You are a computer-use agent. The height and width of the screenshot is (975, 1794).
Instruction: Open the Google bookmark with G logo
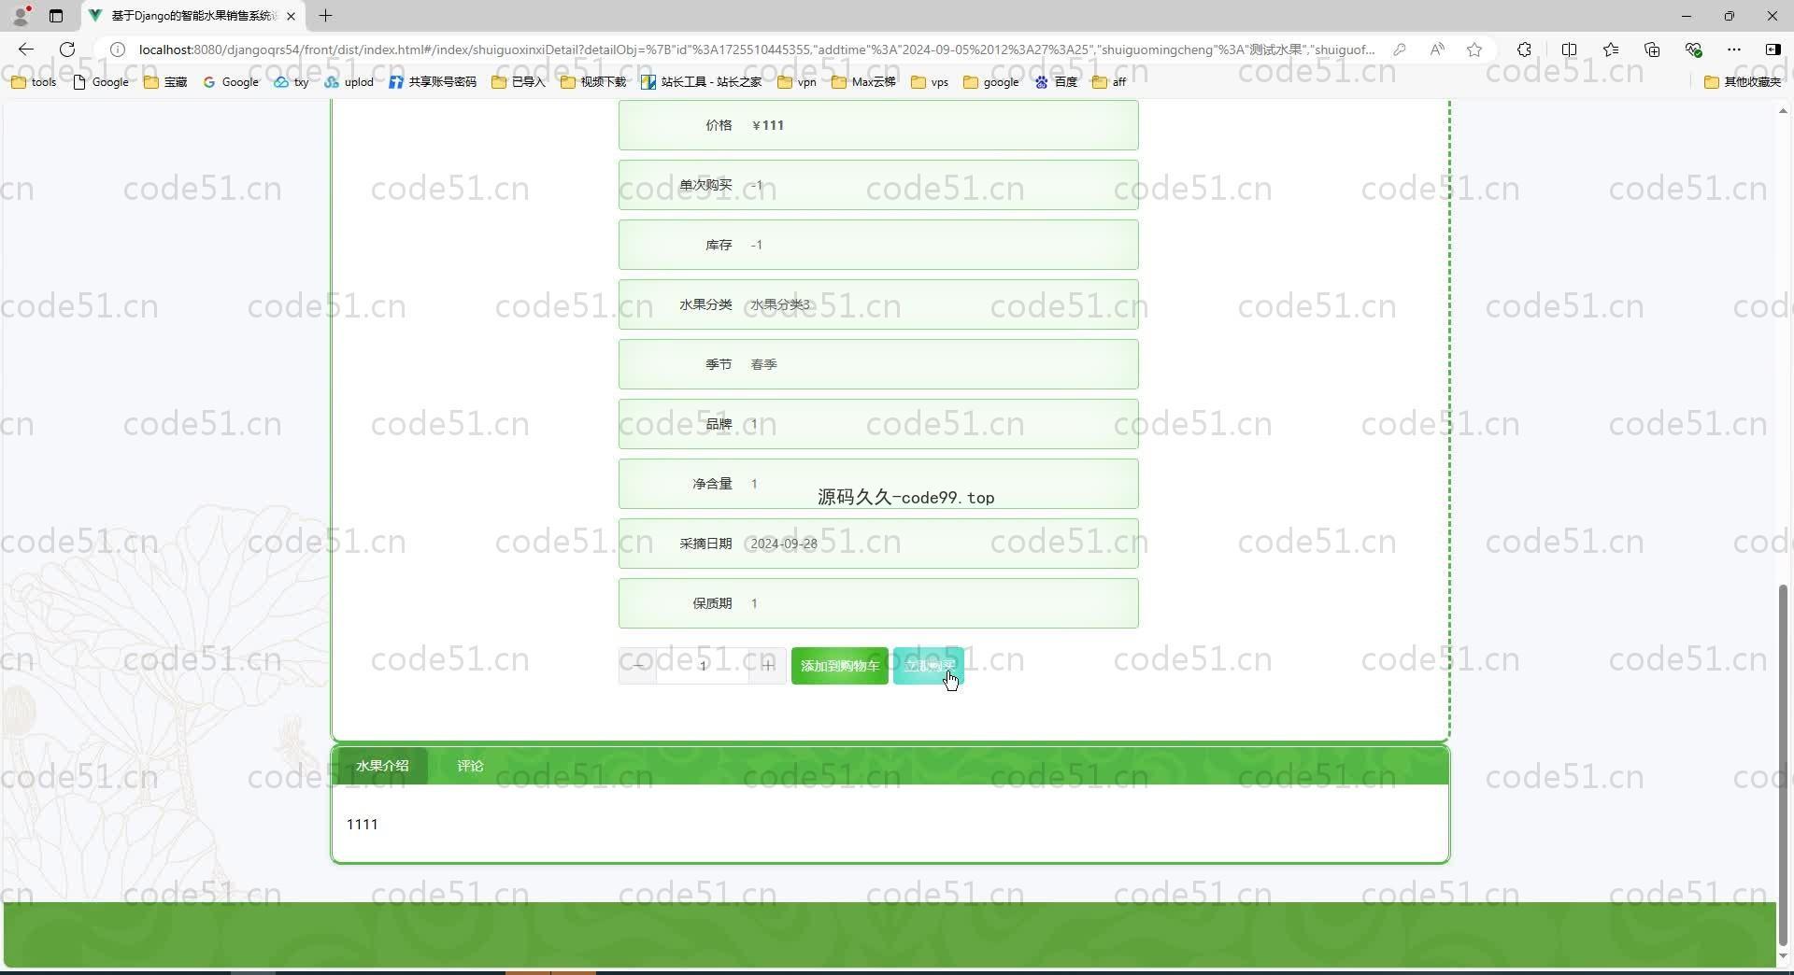pos(231,82)
